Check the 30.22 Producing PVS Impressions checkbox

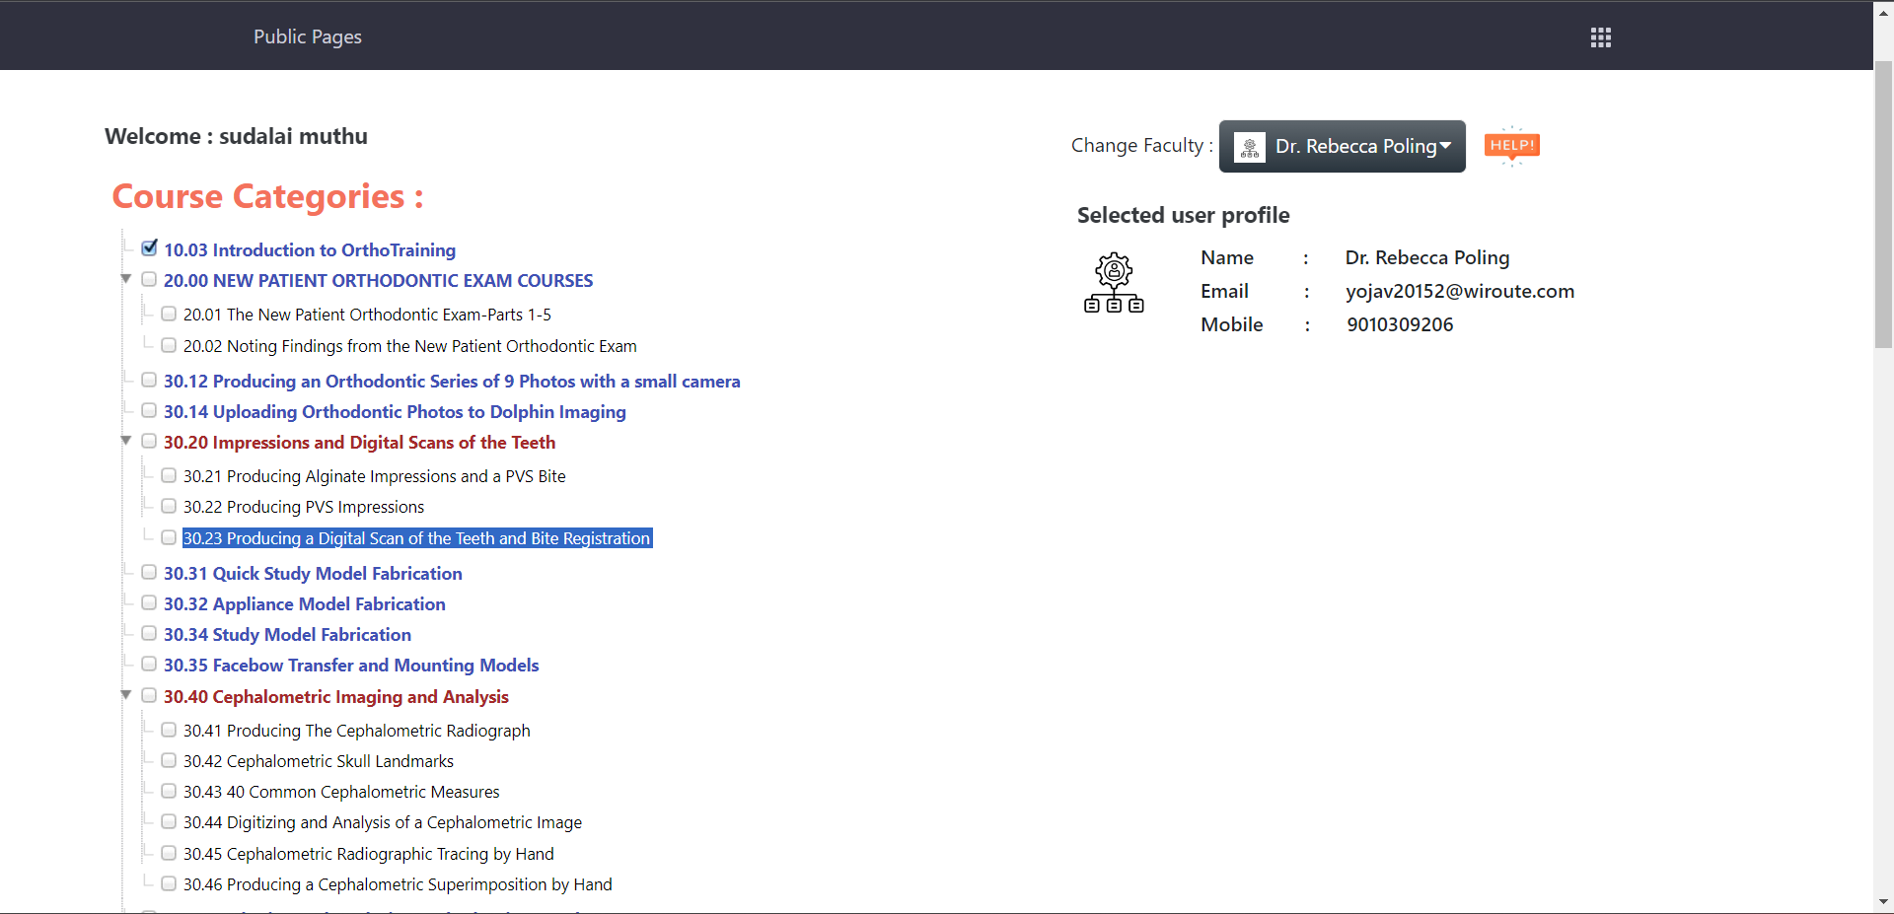pos(169,506)
